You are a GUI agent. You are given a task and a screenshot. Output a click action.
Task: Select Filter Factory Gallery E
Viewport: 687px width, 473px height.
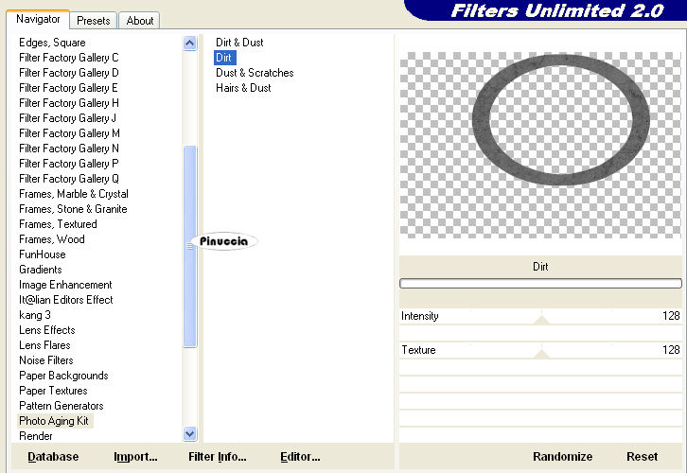[68, 88]
